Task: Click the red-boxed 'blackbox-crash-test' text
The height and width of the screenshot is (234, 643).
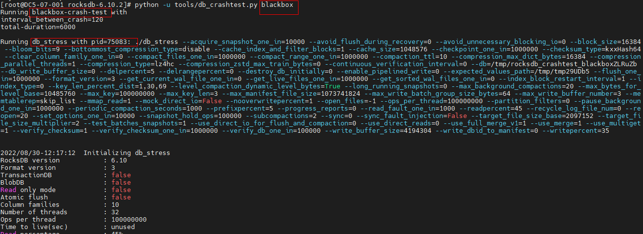Action: (70, 12)
